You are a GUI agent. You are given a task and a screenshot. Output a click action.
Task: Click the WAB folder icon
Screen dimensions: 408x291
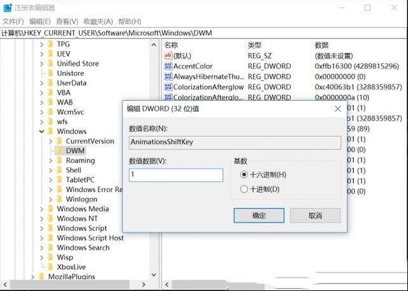(51, 102)
